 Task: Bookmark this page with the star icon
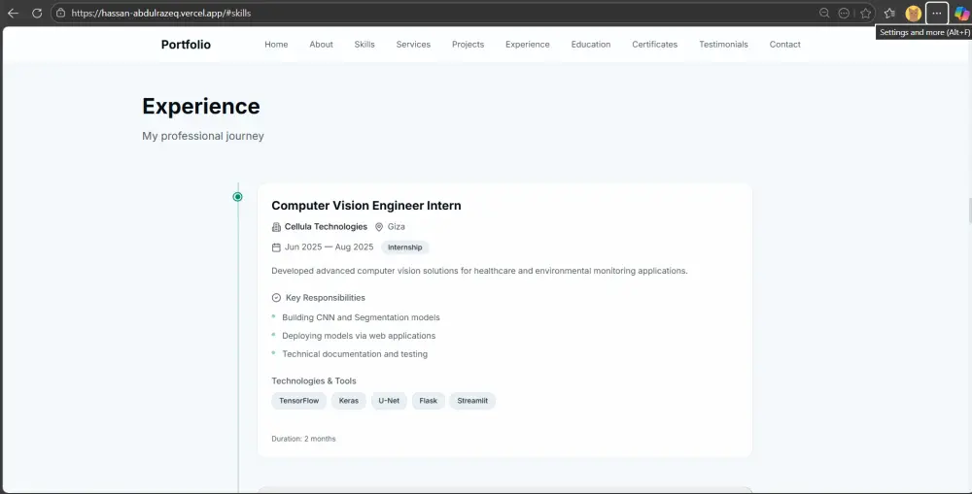[x=865, y=14]
